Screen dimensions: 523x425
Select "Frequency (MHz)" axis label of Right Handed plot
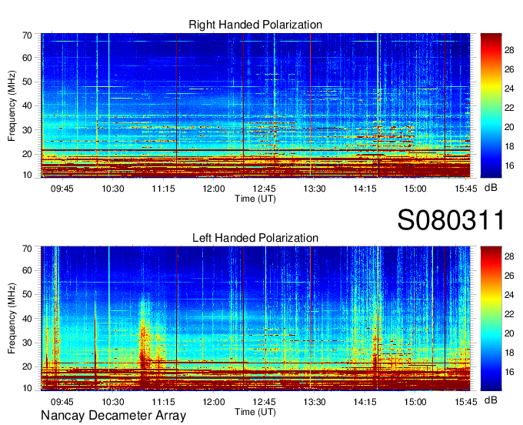tap(12, 105)
